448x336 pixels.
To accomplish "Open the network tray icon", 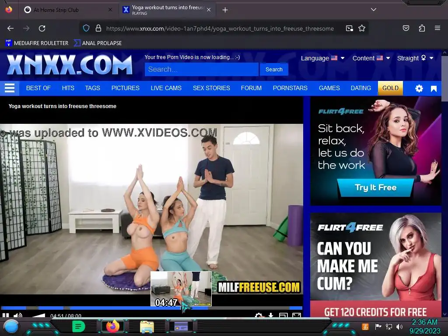I will tap(389, 326).
